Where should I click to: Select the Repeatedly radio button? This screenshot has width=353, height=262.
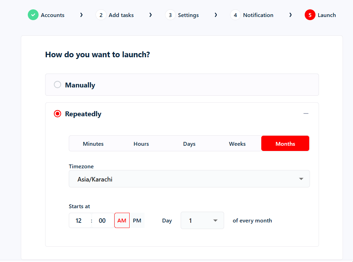click(x=57, y=113)
